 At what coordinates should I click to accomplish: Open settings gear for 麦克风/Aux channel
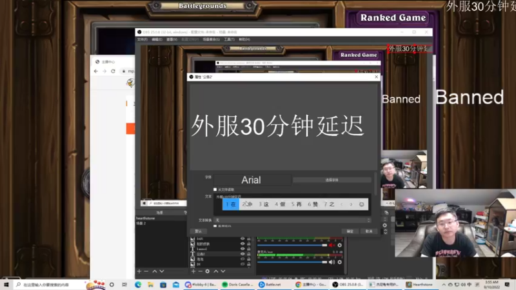[340, 262]
